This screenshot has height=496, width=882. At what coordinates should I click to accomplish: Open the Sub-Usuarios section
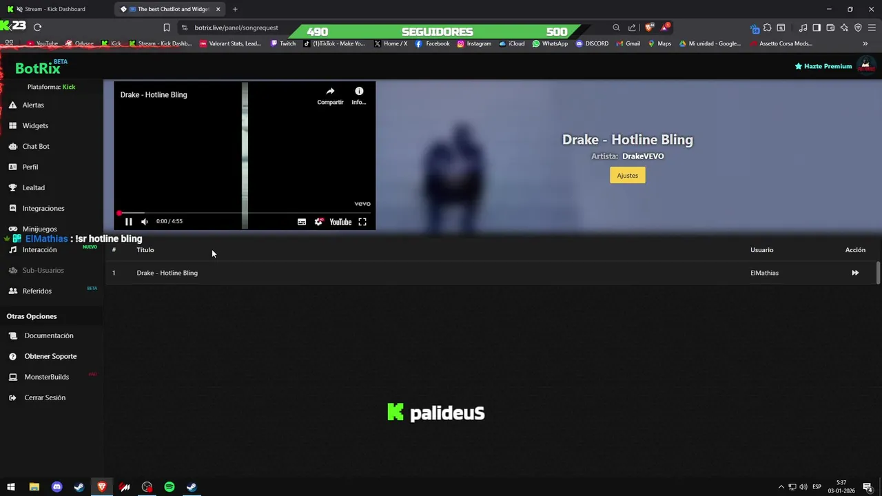[x=43, y=270]
